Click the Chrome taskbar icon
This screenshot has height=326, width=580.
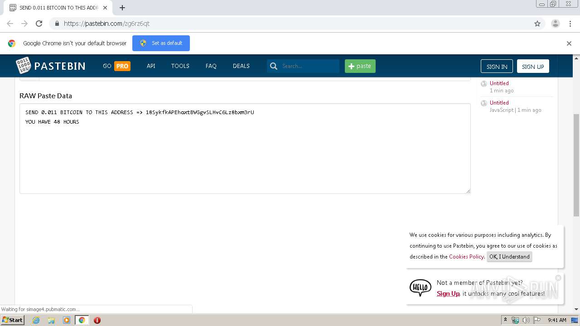82,320
